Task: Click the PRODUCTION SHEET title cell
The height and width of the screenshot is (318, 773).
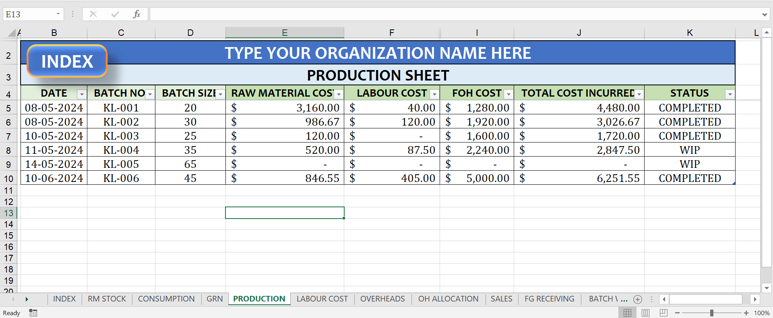Action: point(378,75)
